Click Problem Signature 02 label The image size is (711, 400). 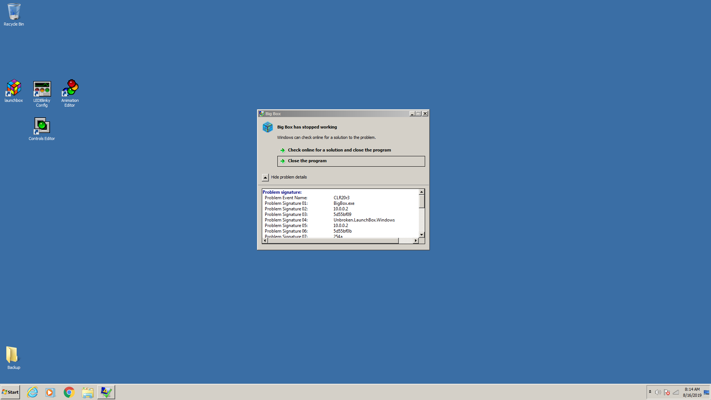[286, 209]
